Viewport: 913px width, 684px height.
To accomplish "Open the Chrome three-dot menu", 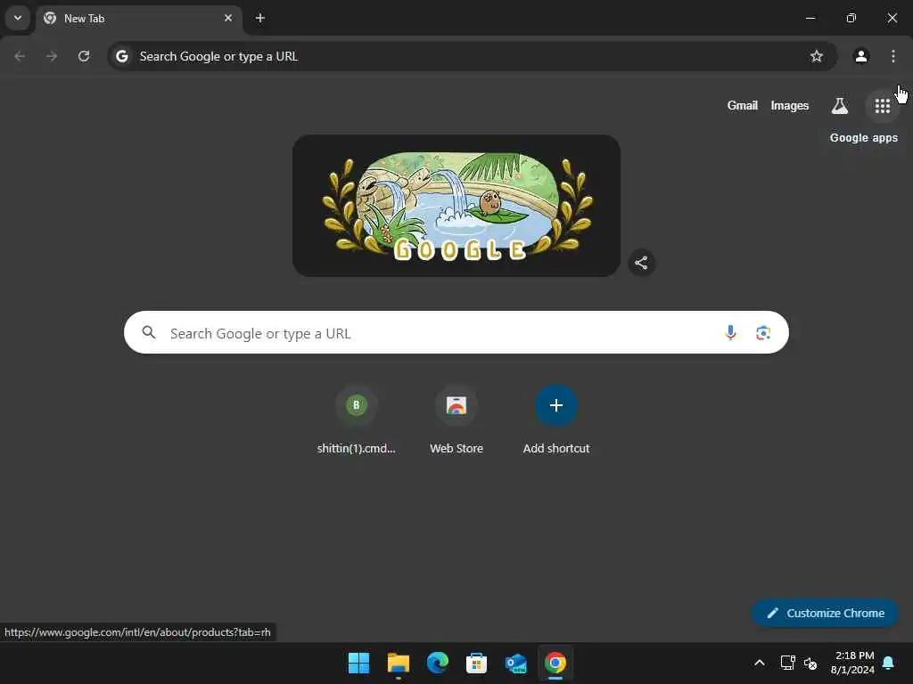I will [893, 56].
